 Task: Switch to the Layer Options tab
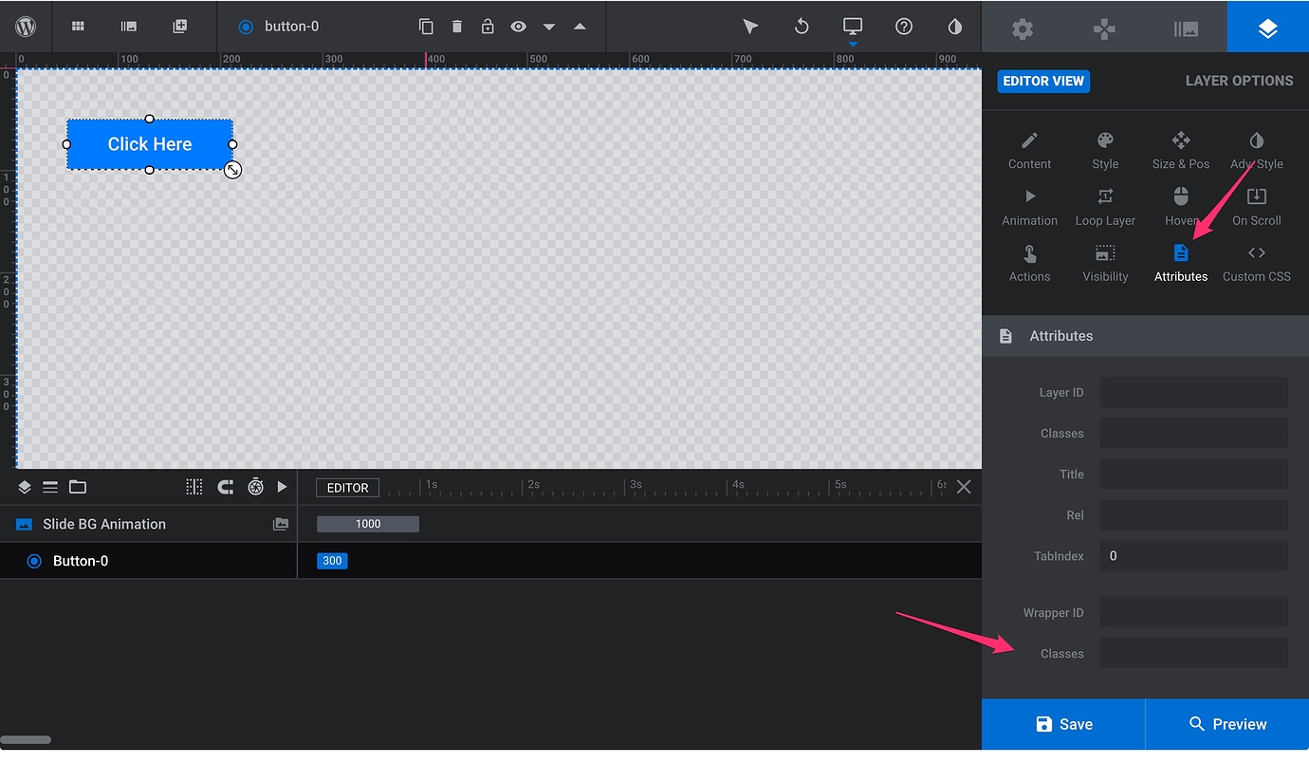pos(1239,81)
